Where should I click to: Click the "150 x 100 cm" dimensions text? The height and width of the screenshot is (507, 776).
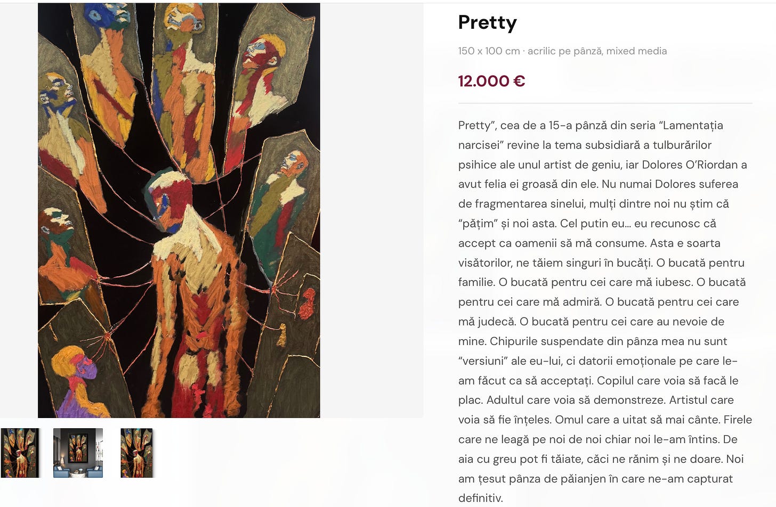pyautogui.click(x=489, y=51)
